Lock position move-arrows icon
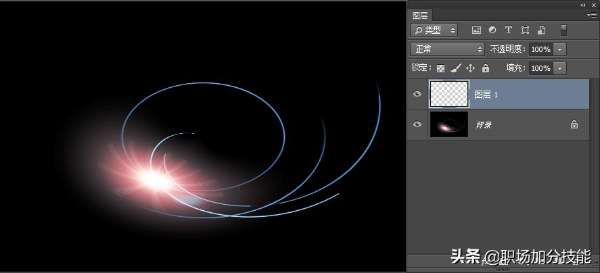This screenshot has width=600, height=273. tap(470, 68)
